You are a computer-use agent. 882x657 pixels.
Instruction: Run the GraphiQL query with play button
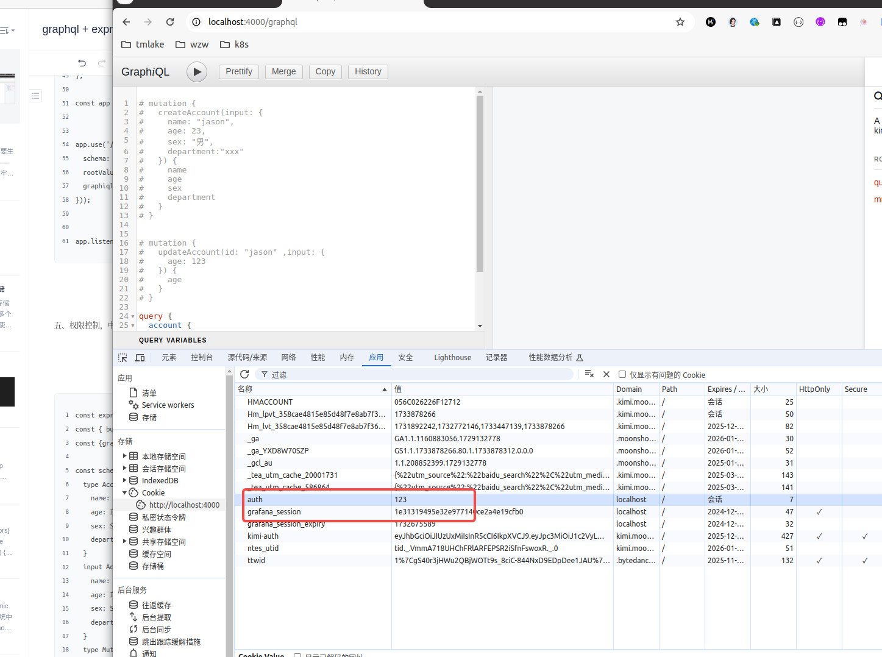tap(196, 72)
